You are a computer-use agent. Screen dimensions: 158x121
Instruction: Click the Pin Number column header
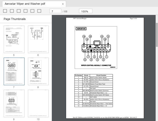[78, 75]
